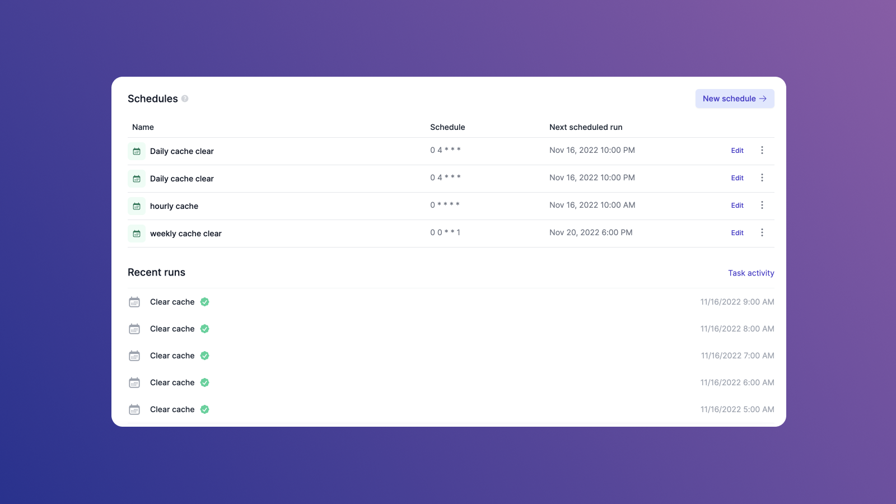896x504 pixels.
Task: Click the Recent runs heading
Action: pos(156,273)
